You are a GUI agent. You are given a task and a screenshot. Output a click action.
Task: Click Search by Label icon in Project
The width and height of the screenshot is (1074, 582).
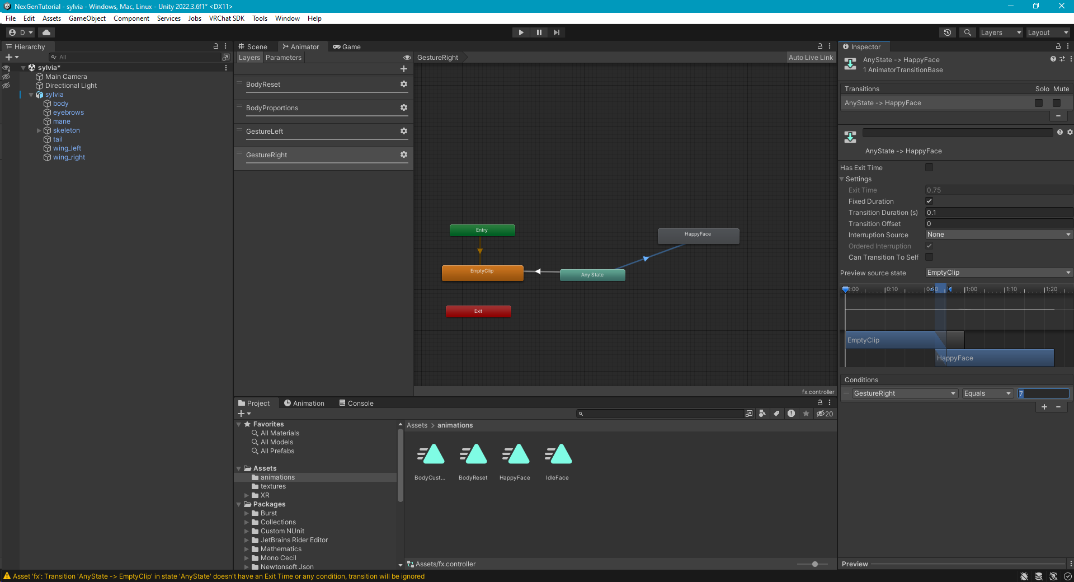pos(776,414)
